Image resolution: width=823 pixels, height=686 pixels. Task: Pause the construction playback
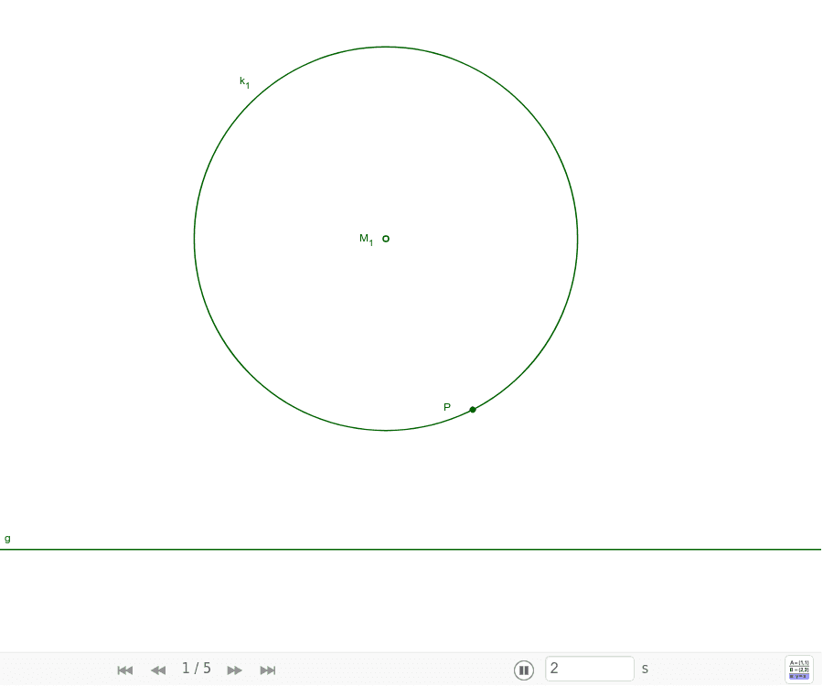click(523, 670)
